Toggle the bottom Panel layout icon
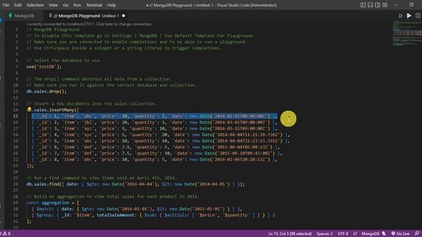Viewport: 422px width, 237px height. [x=370, y=5]
